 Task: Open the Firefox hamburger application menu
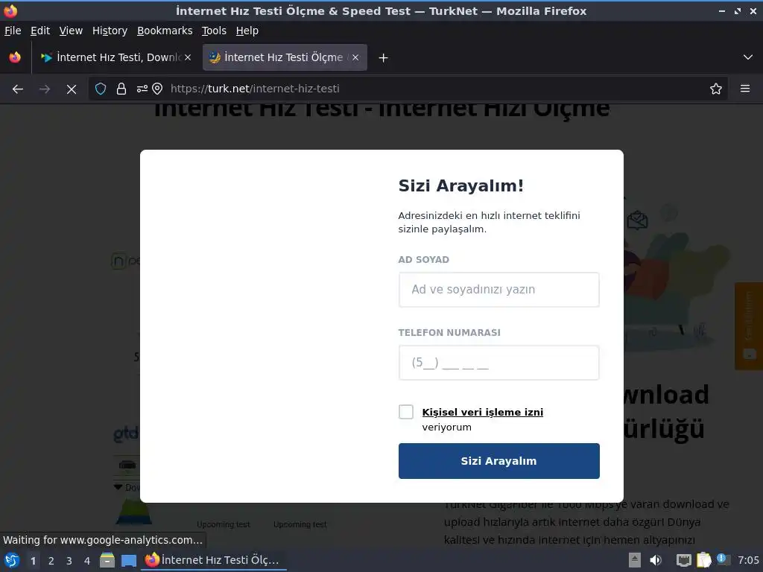pos(745,89)
